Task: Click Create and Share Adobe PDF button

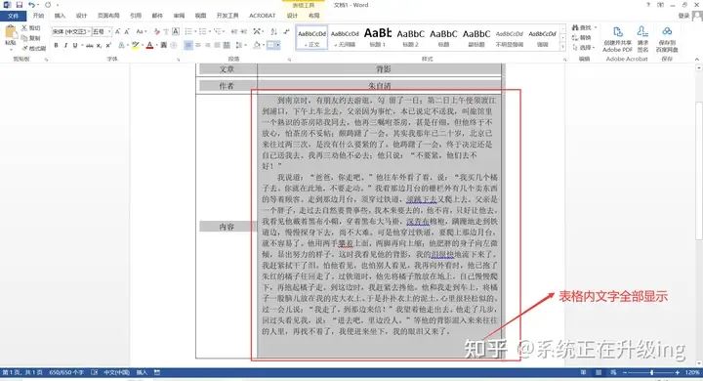Action: point(617,39)
